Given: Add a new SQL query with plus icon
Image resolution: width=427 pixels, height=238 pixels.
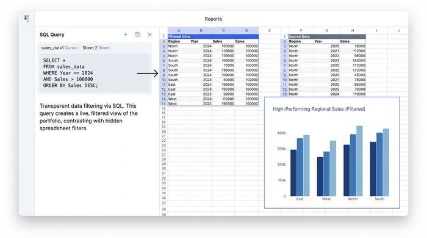Looking at the screenshot, I should 126,35.
